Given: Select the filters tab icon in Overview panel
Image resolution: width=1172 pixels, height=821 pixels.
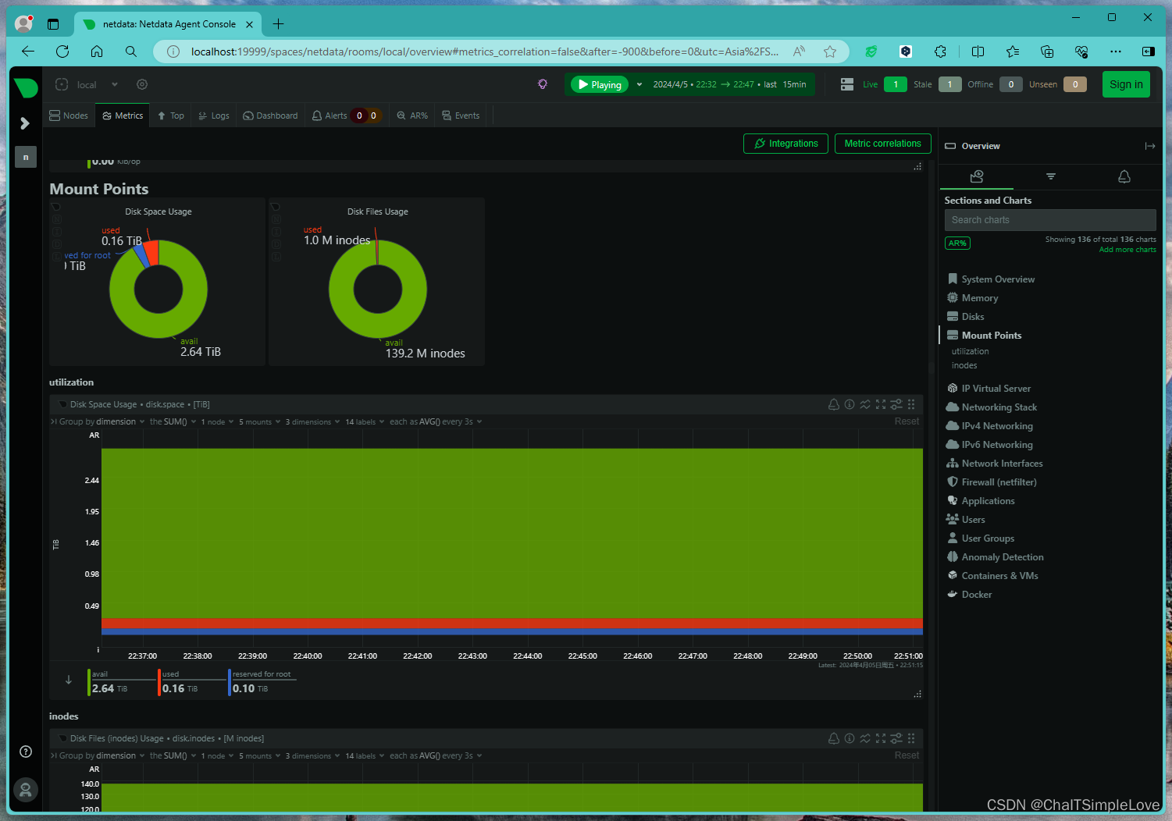Looking at the screenshot, I should pyautogui.click(x=1051, y=176).
